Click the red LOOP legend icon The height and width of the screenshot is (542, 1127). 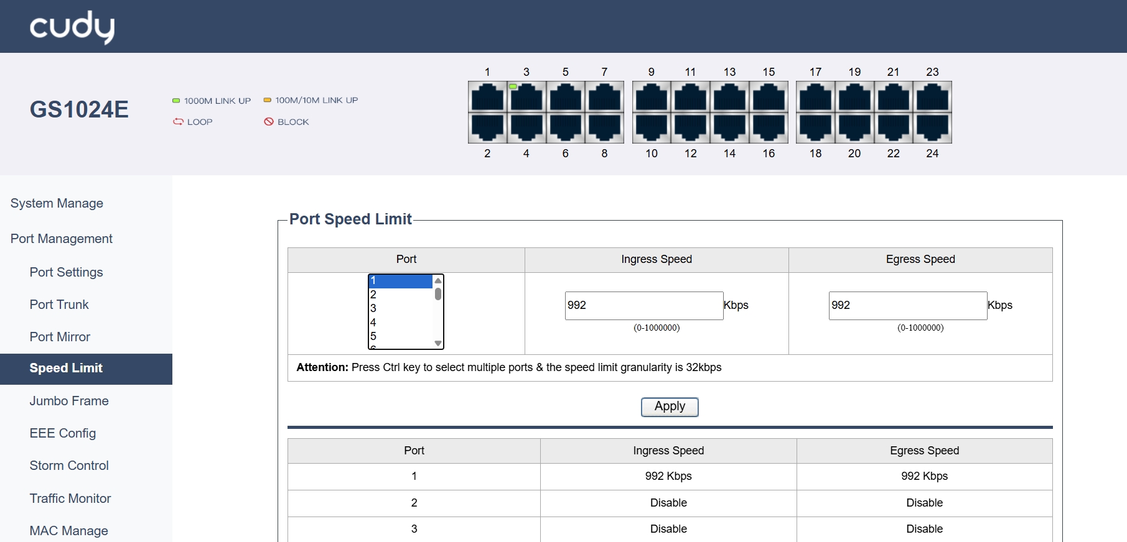[178, 122]
